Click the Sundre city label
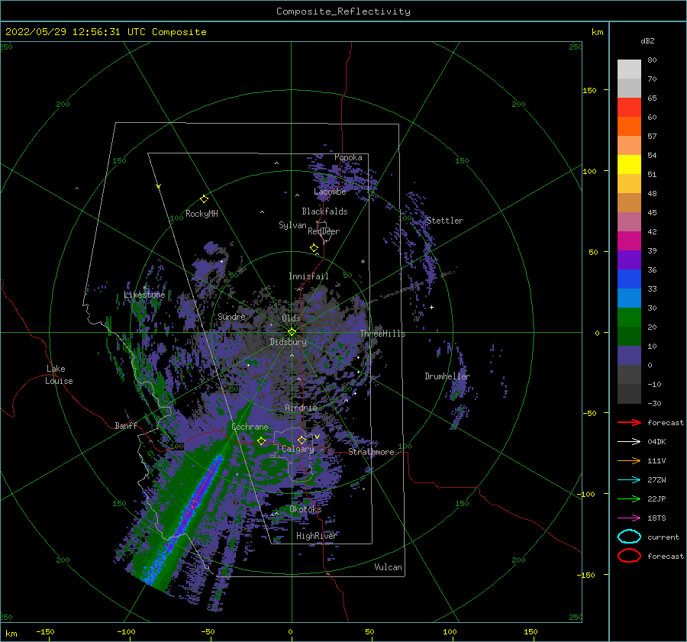The image size is (687, 642). (231, 317)
